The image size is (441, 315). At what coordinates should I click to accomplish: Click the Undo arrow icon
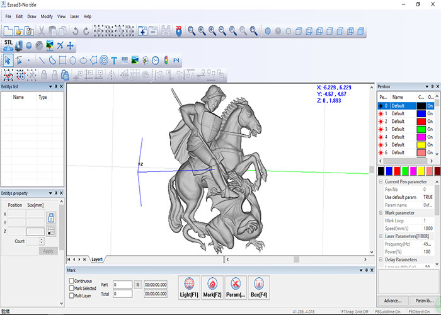pyautogui.click(x=76, y=30)
